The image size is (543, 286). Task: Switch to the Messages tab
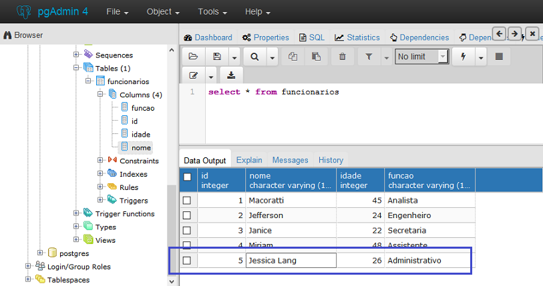(290, 160)
